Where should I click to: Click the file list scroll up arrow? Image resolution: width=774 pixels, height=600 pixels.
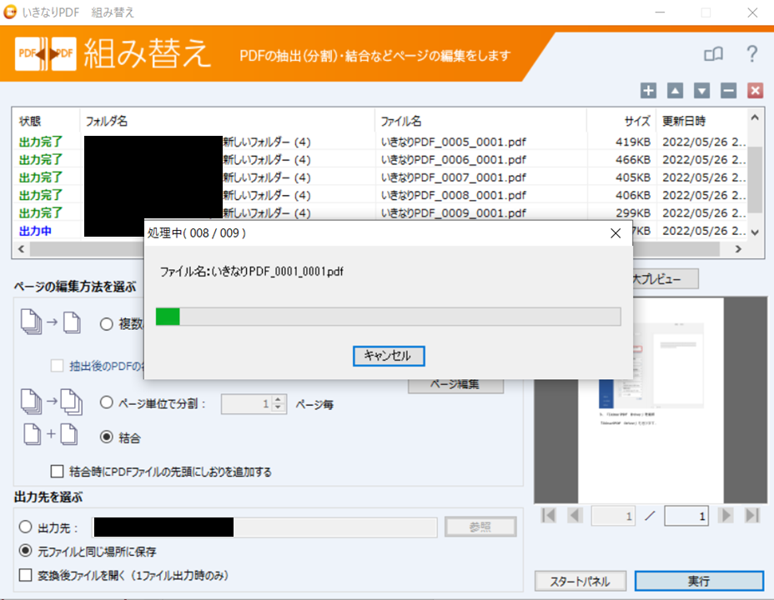coord(755,117)
